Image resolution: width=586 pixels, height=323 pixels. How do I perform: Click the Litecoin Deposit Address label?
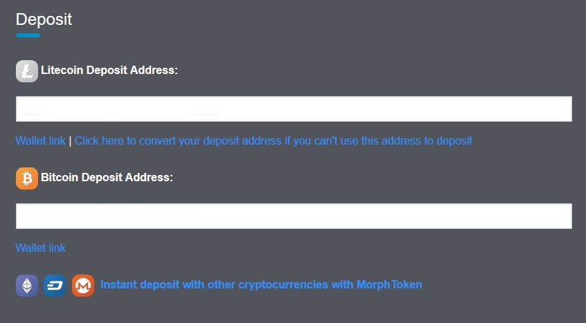tap(109, 70)
